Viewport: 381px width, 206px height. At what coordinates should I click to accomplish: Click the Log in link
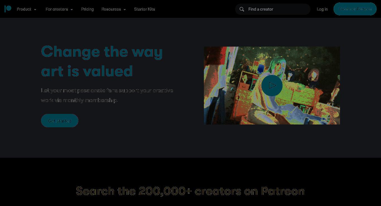pyautogui.click(x=322, y=9)
